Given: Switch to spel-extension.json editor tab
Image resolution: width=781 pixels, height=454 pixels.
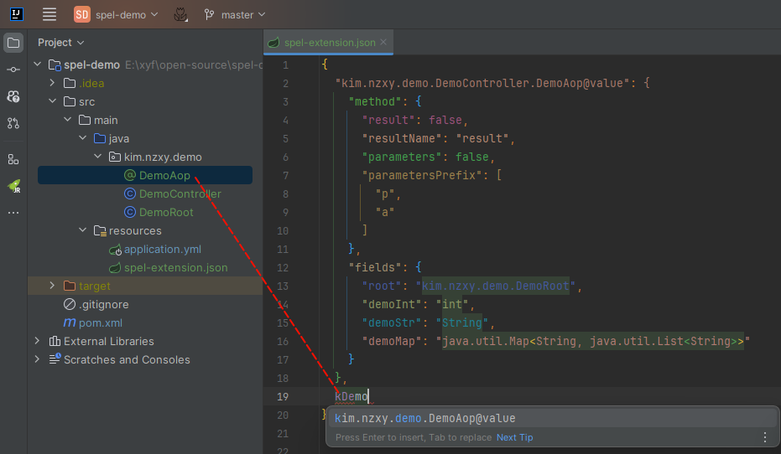Looking at the screenshot, I should click(x=328, y=42).
